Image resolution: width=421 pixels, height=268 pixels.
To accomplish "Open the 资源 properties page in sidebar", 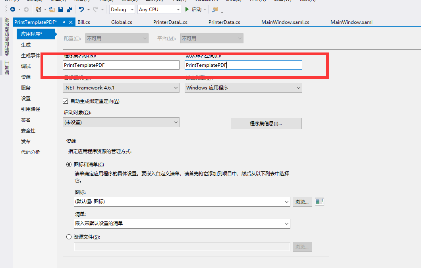I will pos(26,77).
